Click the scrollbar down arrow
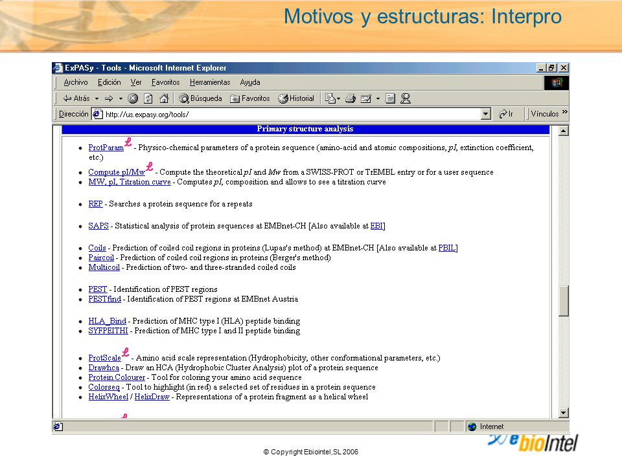This screenshot has height=466, width=622. pos(563,413)
